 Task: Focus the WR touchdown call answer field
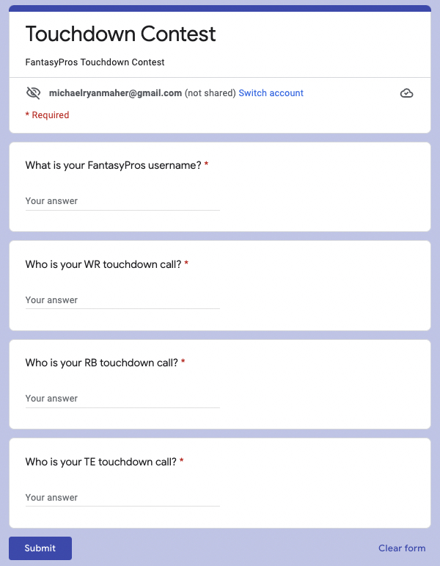(x=122, y=300)
